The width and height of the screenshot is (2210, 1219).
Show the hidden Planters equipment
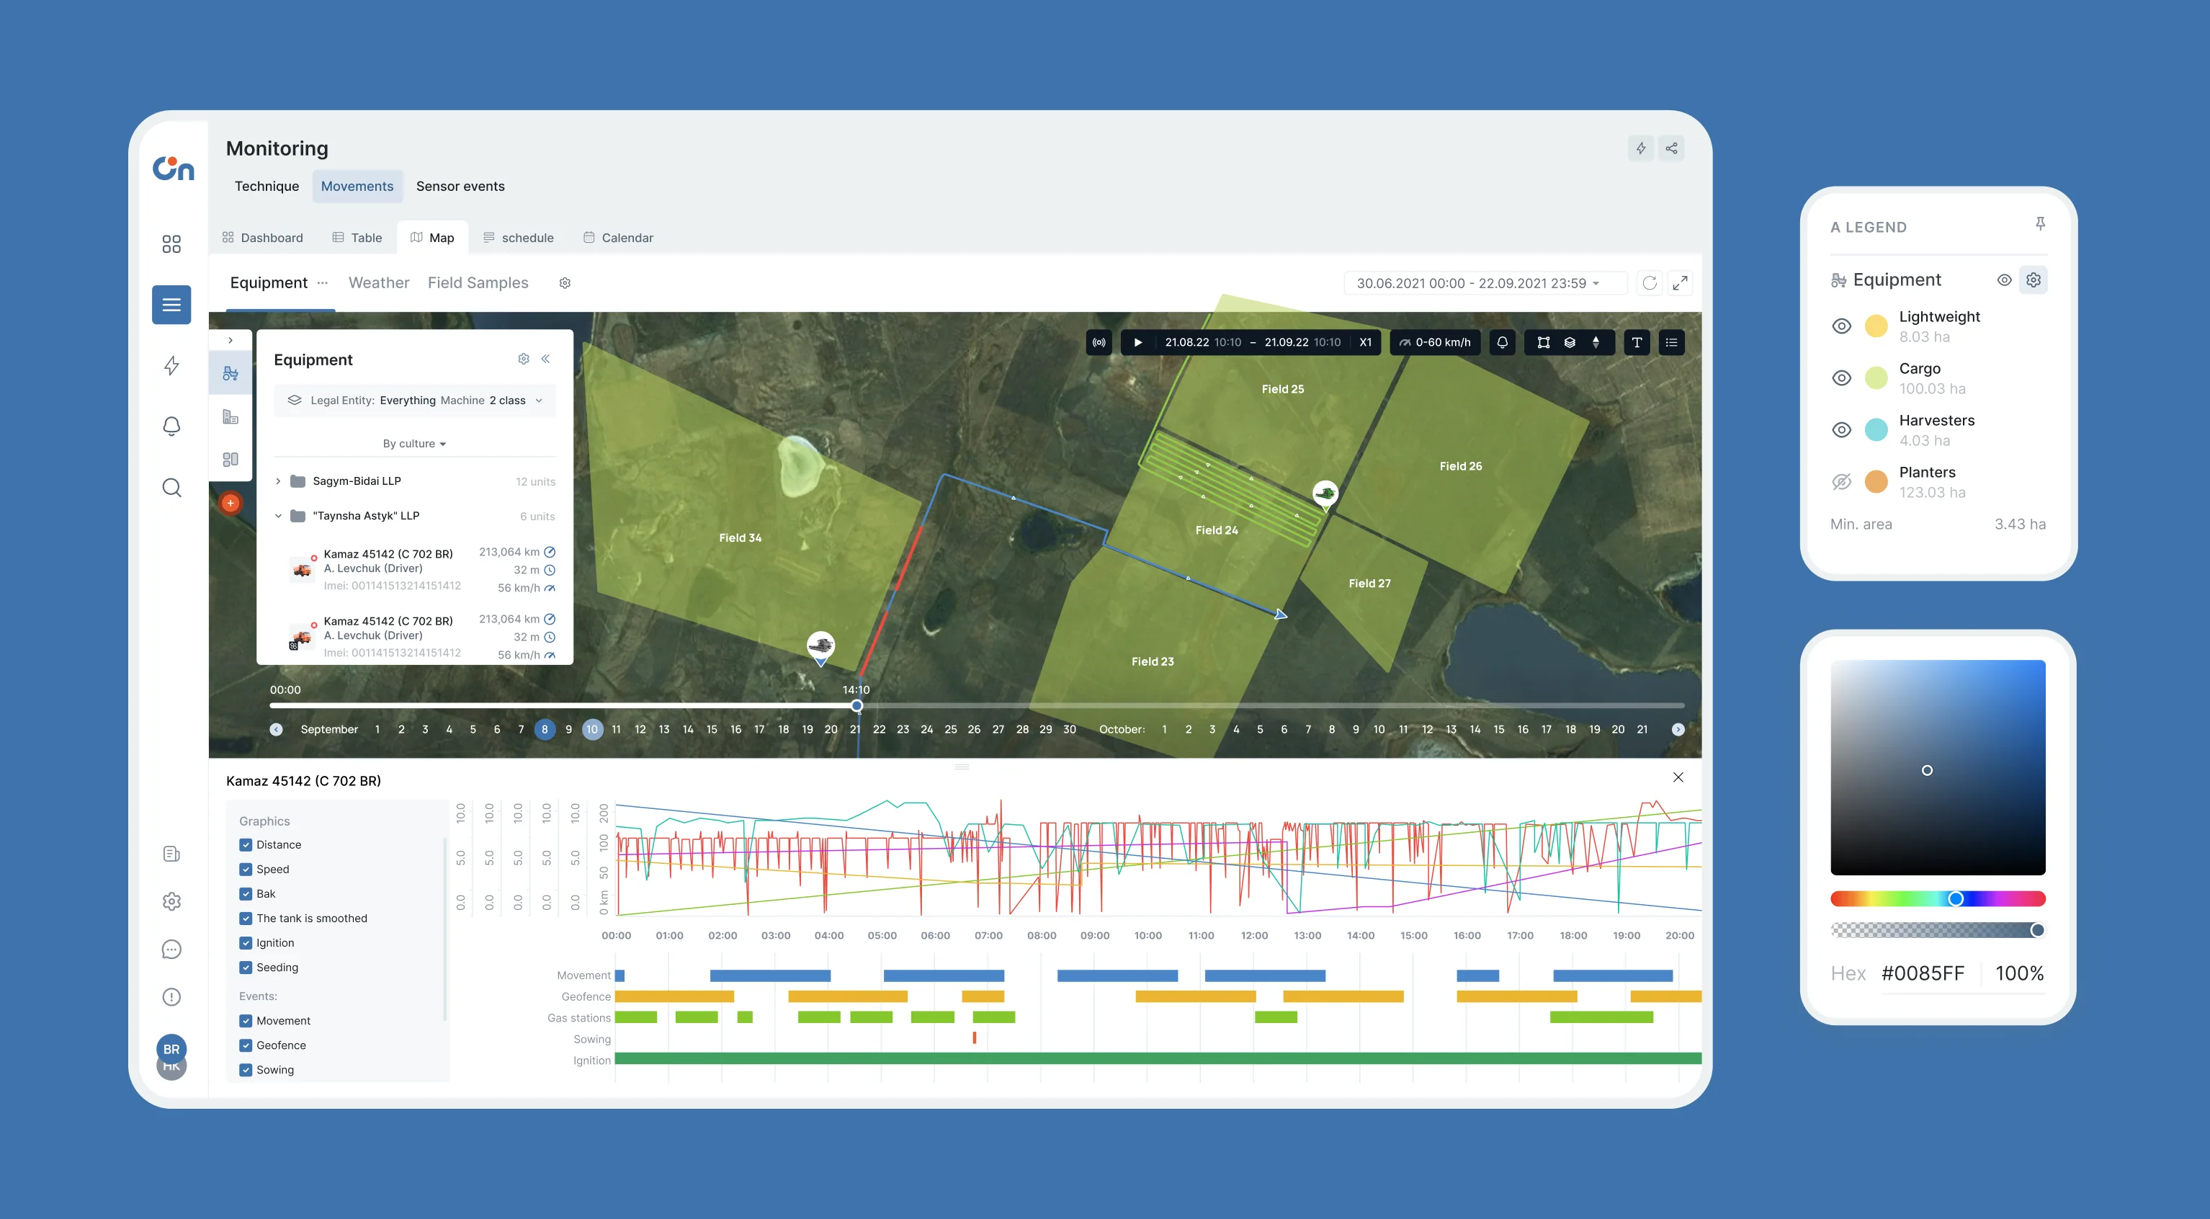coord(1841,482)
